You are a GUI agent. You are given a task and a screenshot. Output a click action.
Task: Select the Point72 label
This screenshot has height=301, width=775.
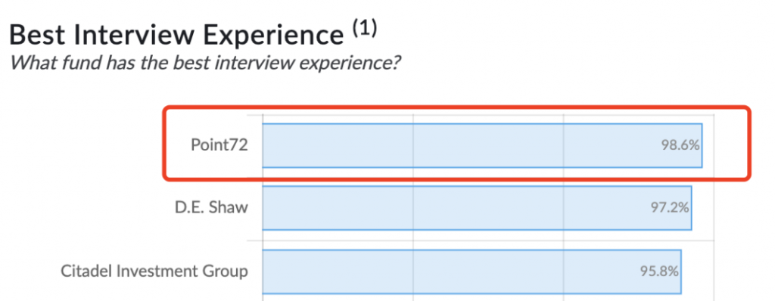click(x=219, y=145)
